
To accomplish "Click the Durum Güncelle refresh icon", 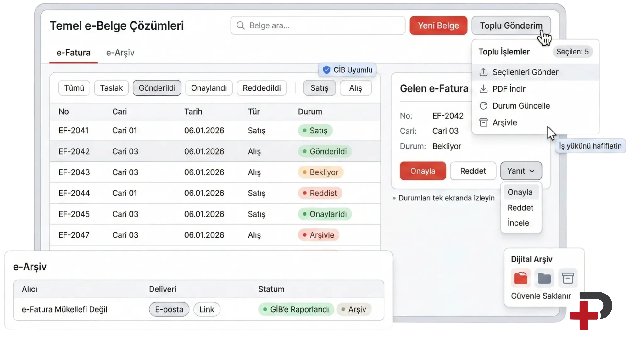I will [483, 106].
